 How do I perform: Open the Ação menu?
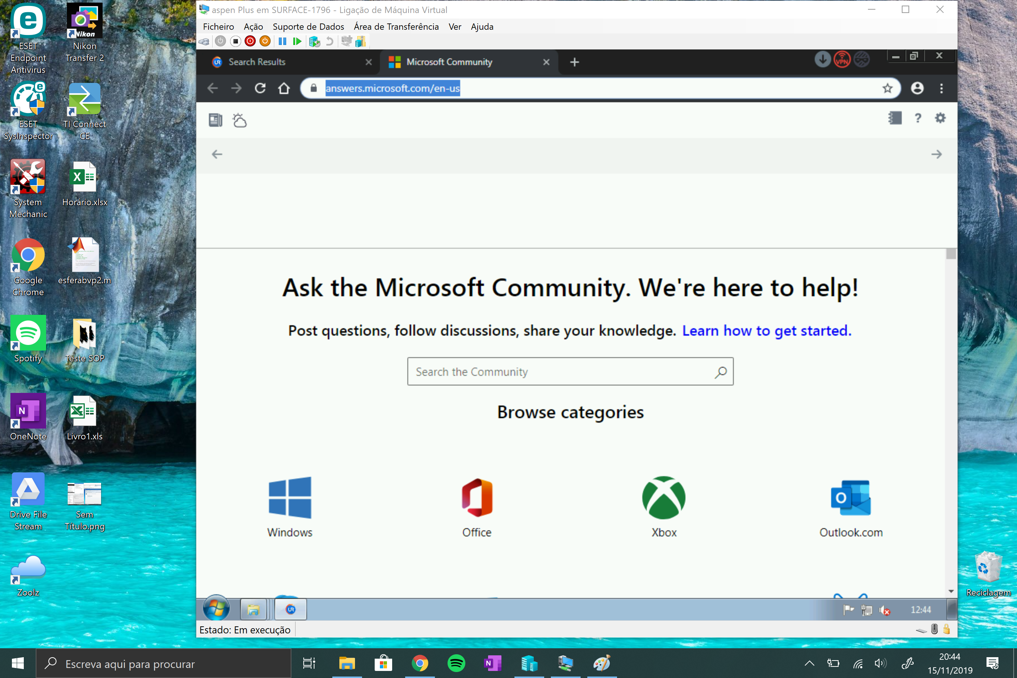point(253,27)
